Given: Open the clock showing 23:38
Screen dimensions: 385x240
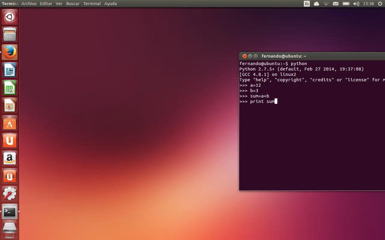Looking at the screenshot, I should pos(368,4).
